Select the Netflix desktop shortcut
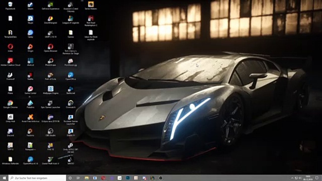Viewport: 322px width, 181px height. coord(30,76)
